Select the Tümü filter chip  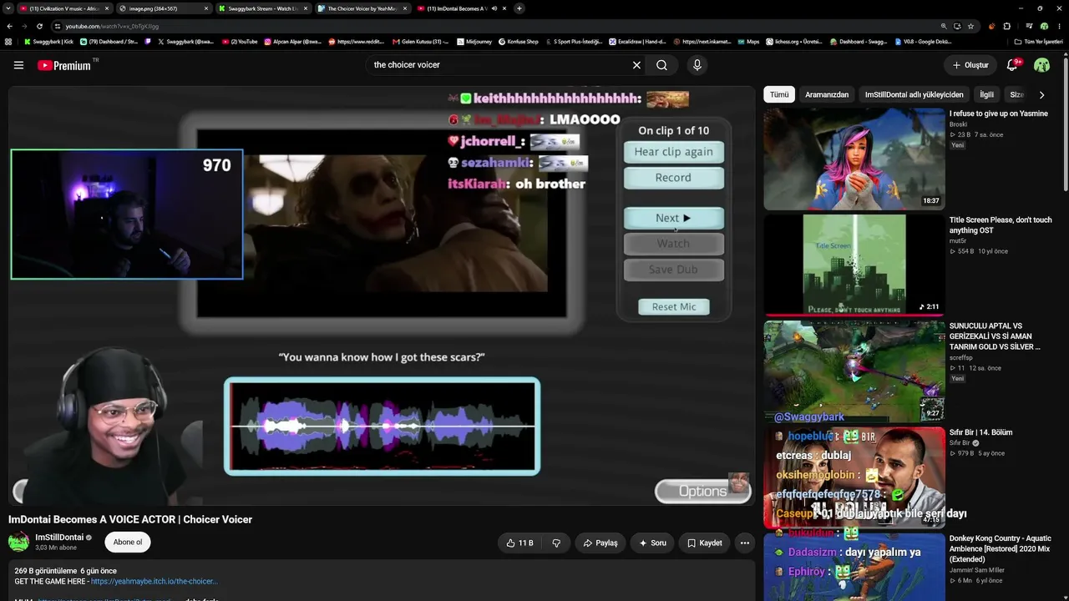pyautogui.click(x=779, y=94)
